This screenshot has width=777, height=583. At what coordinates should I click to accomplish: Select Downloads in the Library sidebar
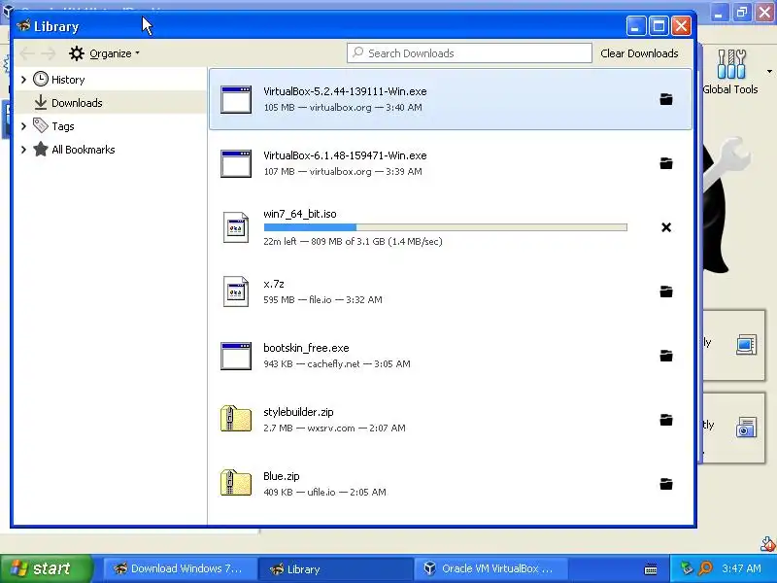coord(111,103)
